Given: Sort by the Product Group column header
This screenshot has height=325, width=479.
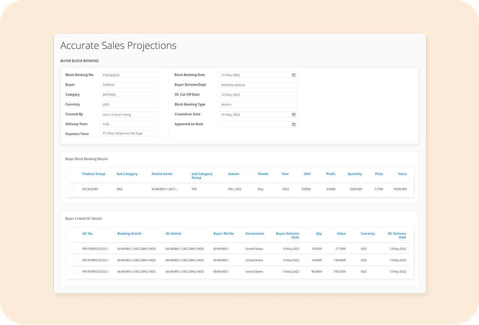Looking at the screenshot, I should 94,174.
